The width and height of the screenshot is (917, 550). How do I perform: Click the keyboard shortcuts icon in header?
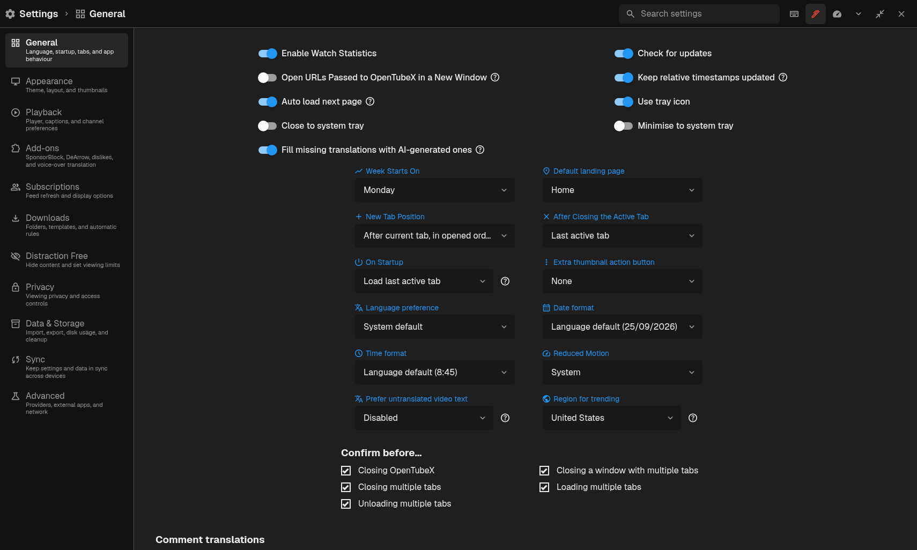click(x=794, y=14)
